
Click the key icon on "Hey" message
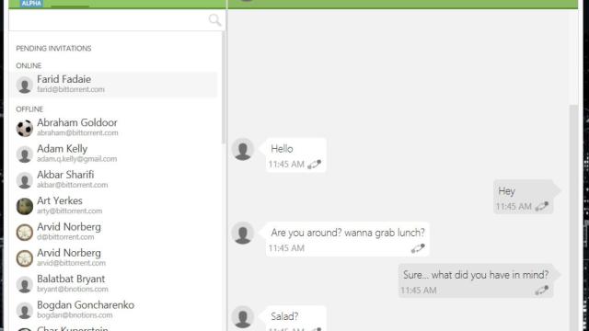pyautogui.click(x=541, y=206)
